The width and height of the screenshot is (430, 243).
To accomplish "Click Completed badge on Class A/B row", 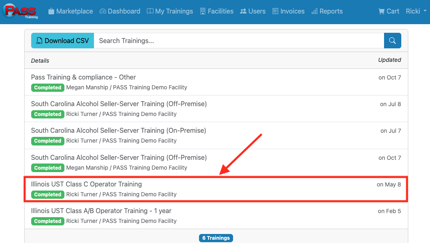I will (x=48, y=221).
